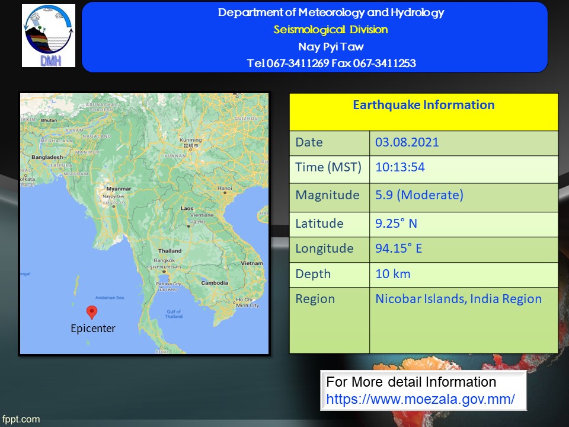
Task: Click the "Hanoi" label on the map
Action: click(x=225, y=188)
